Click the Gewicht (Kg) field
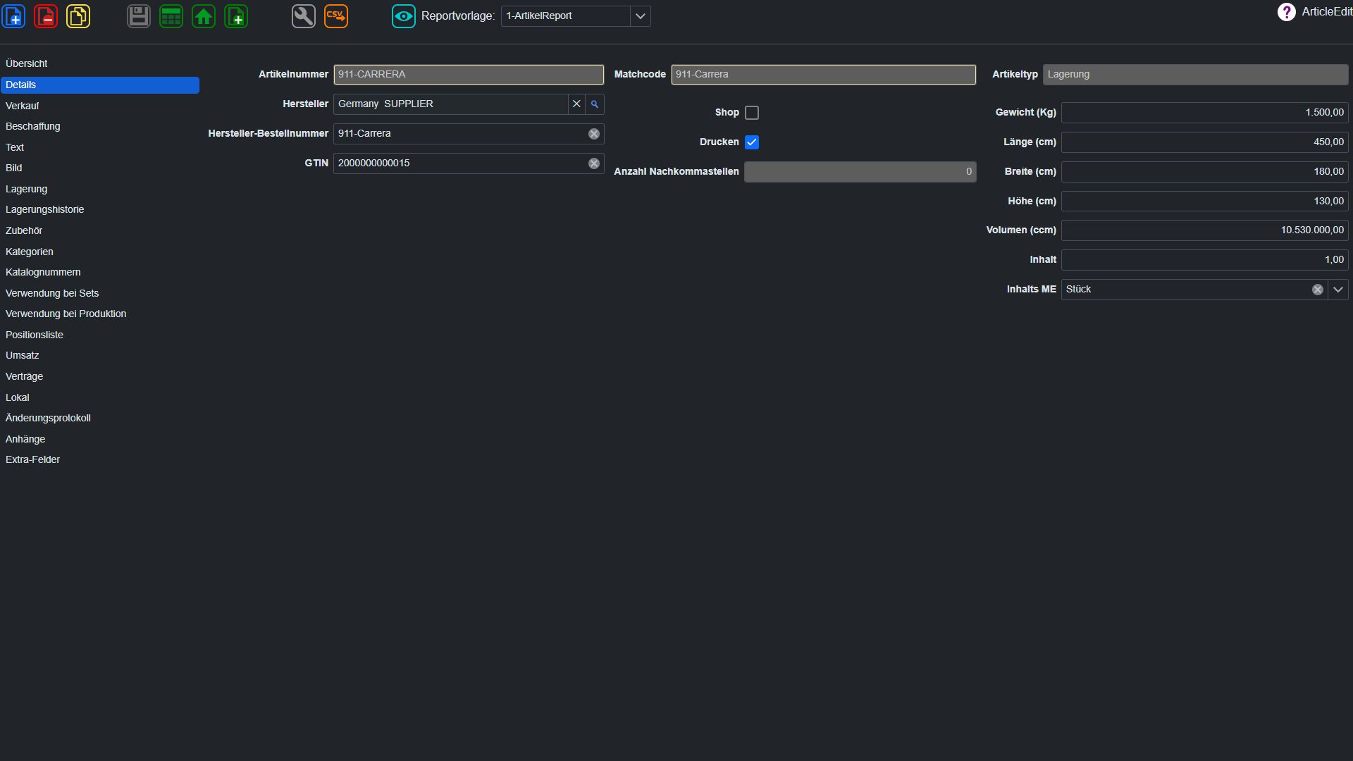Viewport: 1353px width, 761px height. coord(1205,113)
